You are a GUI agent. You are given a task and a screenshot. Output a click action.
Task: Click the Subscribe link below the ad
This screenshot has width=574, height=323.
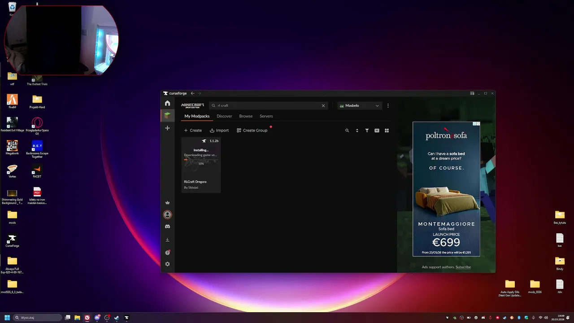click(463, 267)
